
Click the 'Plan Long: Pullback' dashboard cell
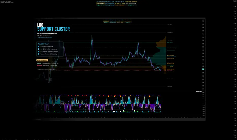[110, 5]
